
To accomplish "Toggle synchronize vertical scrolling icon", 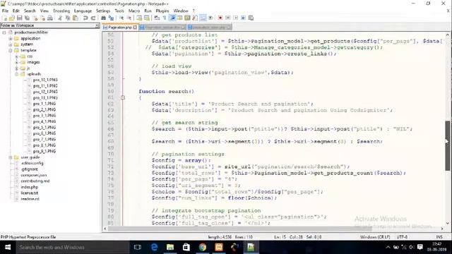I will [139, 18].
